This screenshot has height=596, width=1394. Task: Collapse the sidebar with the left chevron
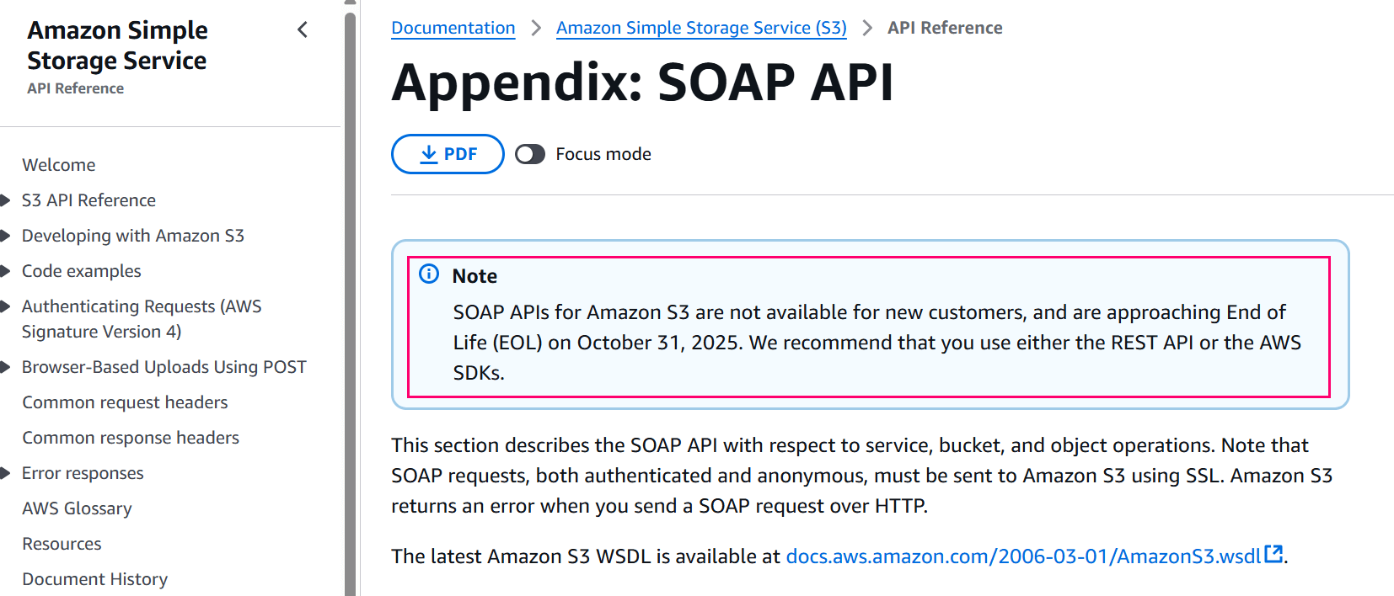pyautogui.click(x=303, y=30)
